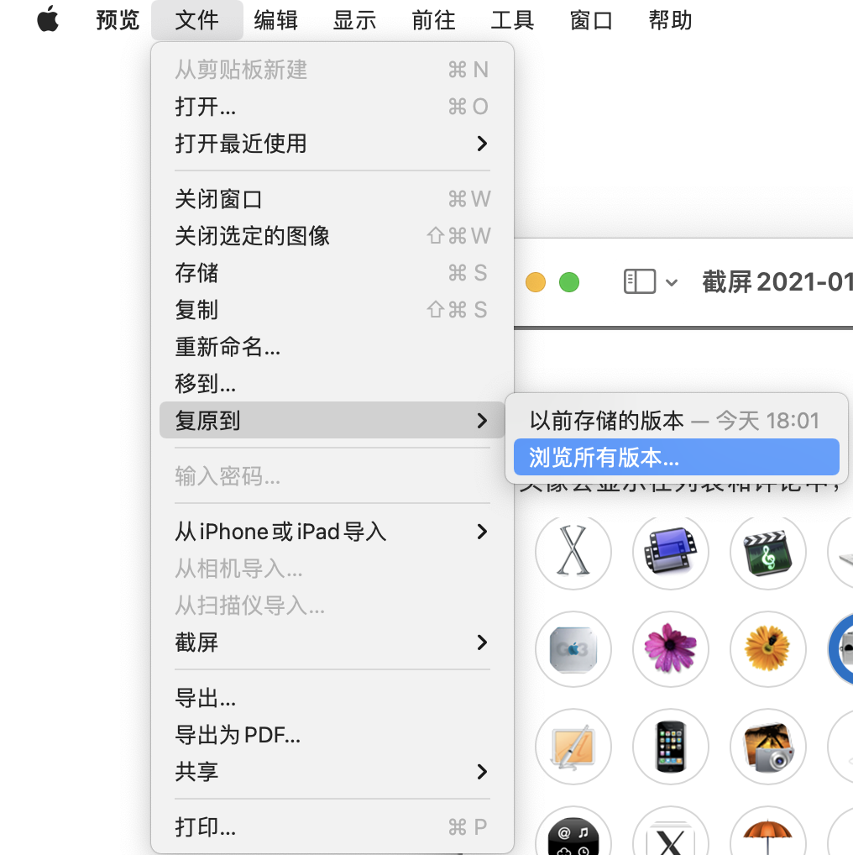Select 导出为 PDF… menu entry
The height and width of the screenshot is (855, 853).
[238, 735]
